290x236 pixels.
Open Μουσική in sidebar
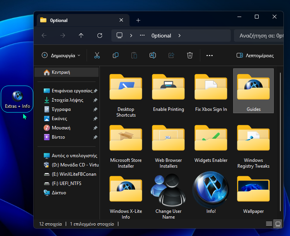[67, 128]
